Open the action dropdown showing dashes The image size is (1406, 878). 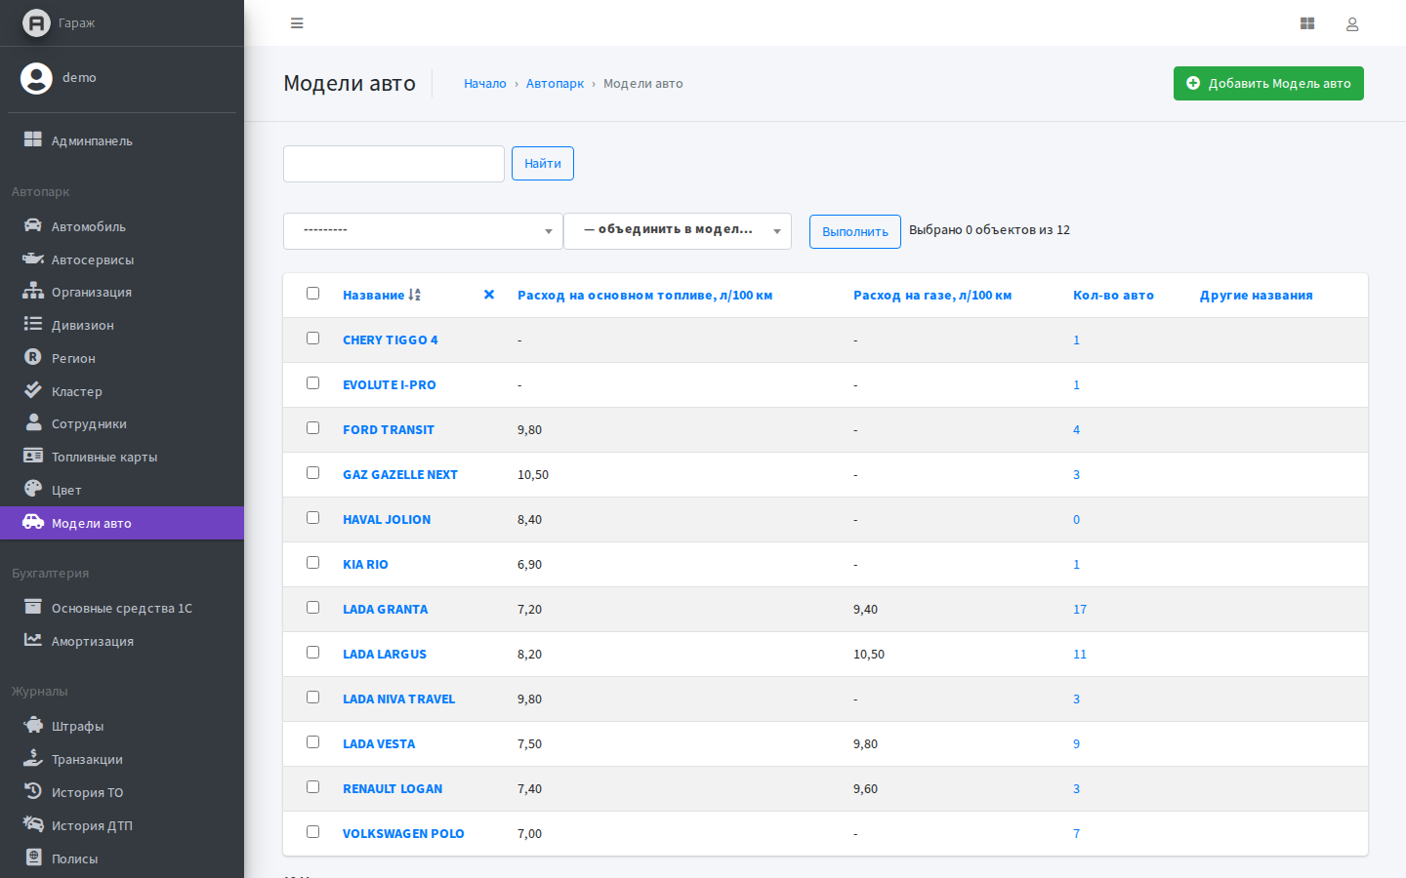pyautogui.click(x=423, y=231)
